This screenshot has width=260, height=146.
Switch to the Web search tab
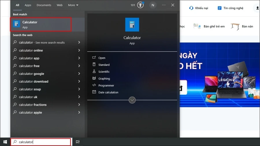click(60, 5)
